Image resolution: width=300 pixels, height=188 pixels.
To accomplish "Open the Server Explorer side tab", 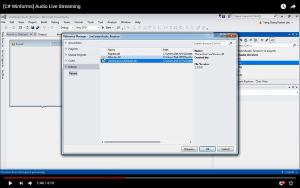I will [2, 58].
